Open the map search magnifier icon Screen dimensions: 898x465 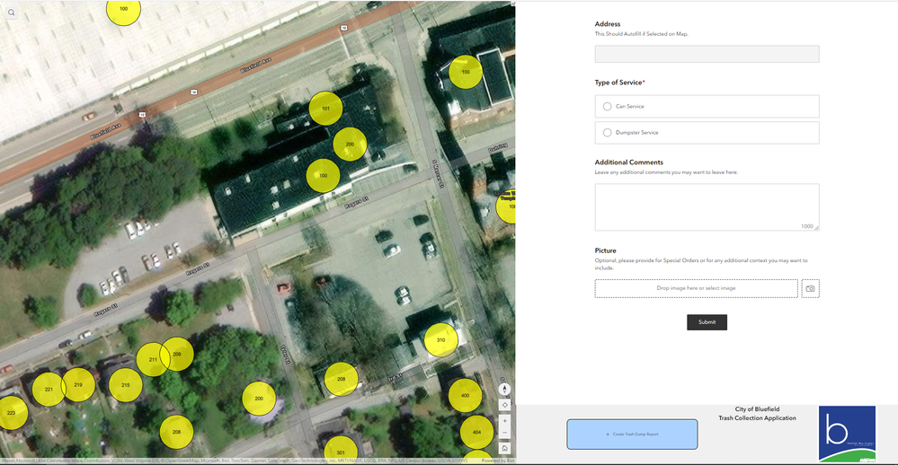[11, 12]
